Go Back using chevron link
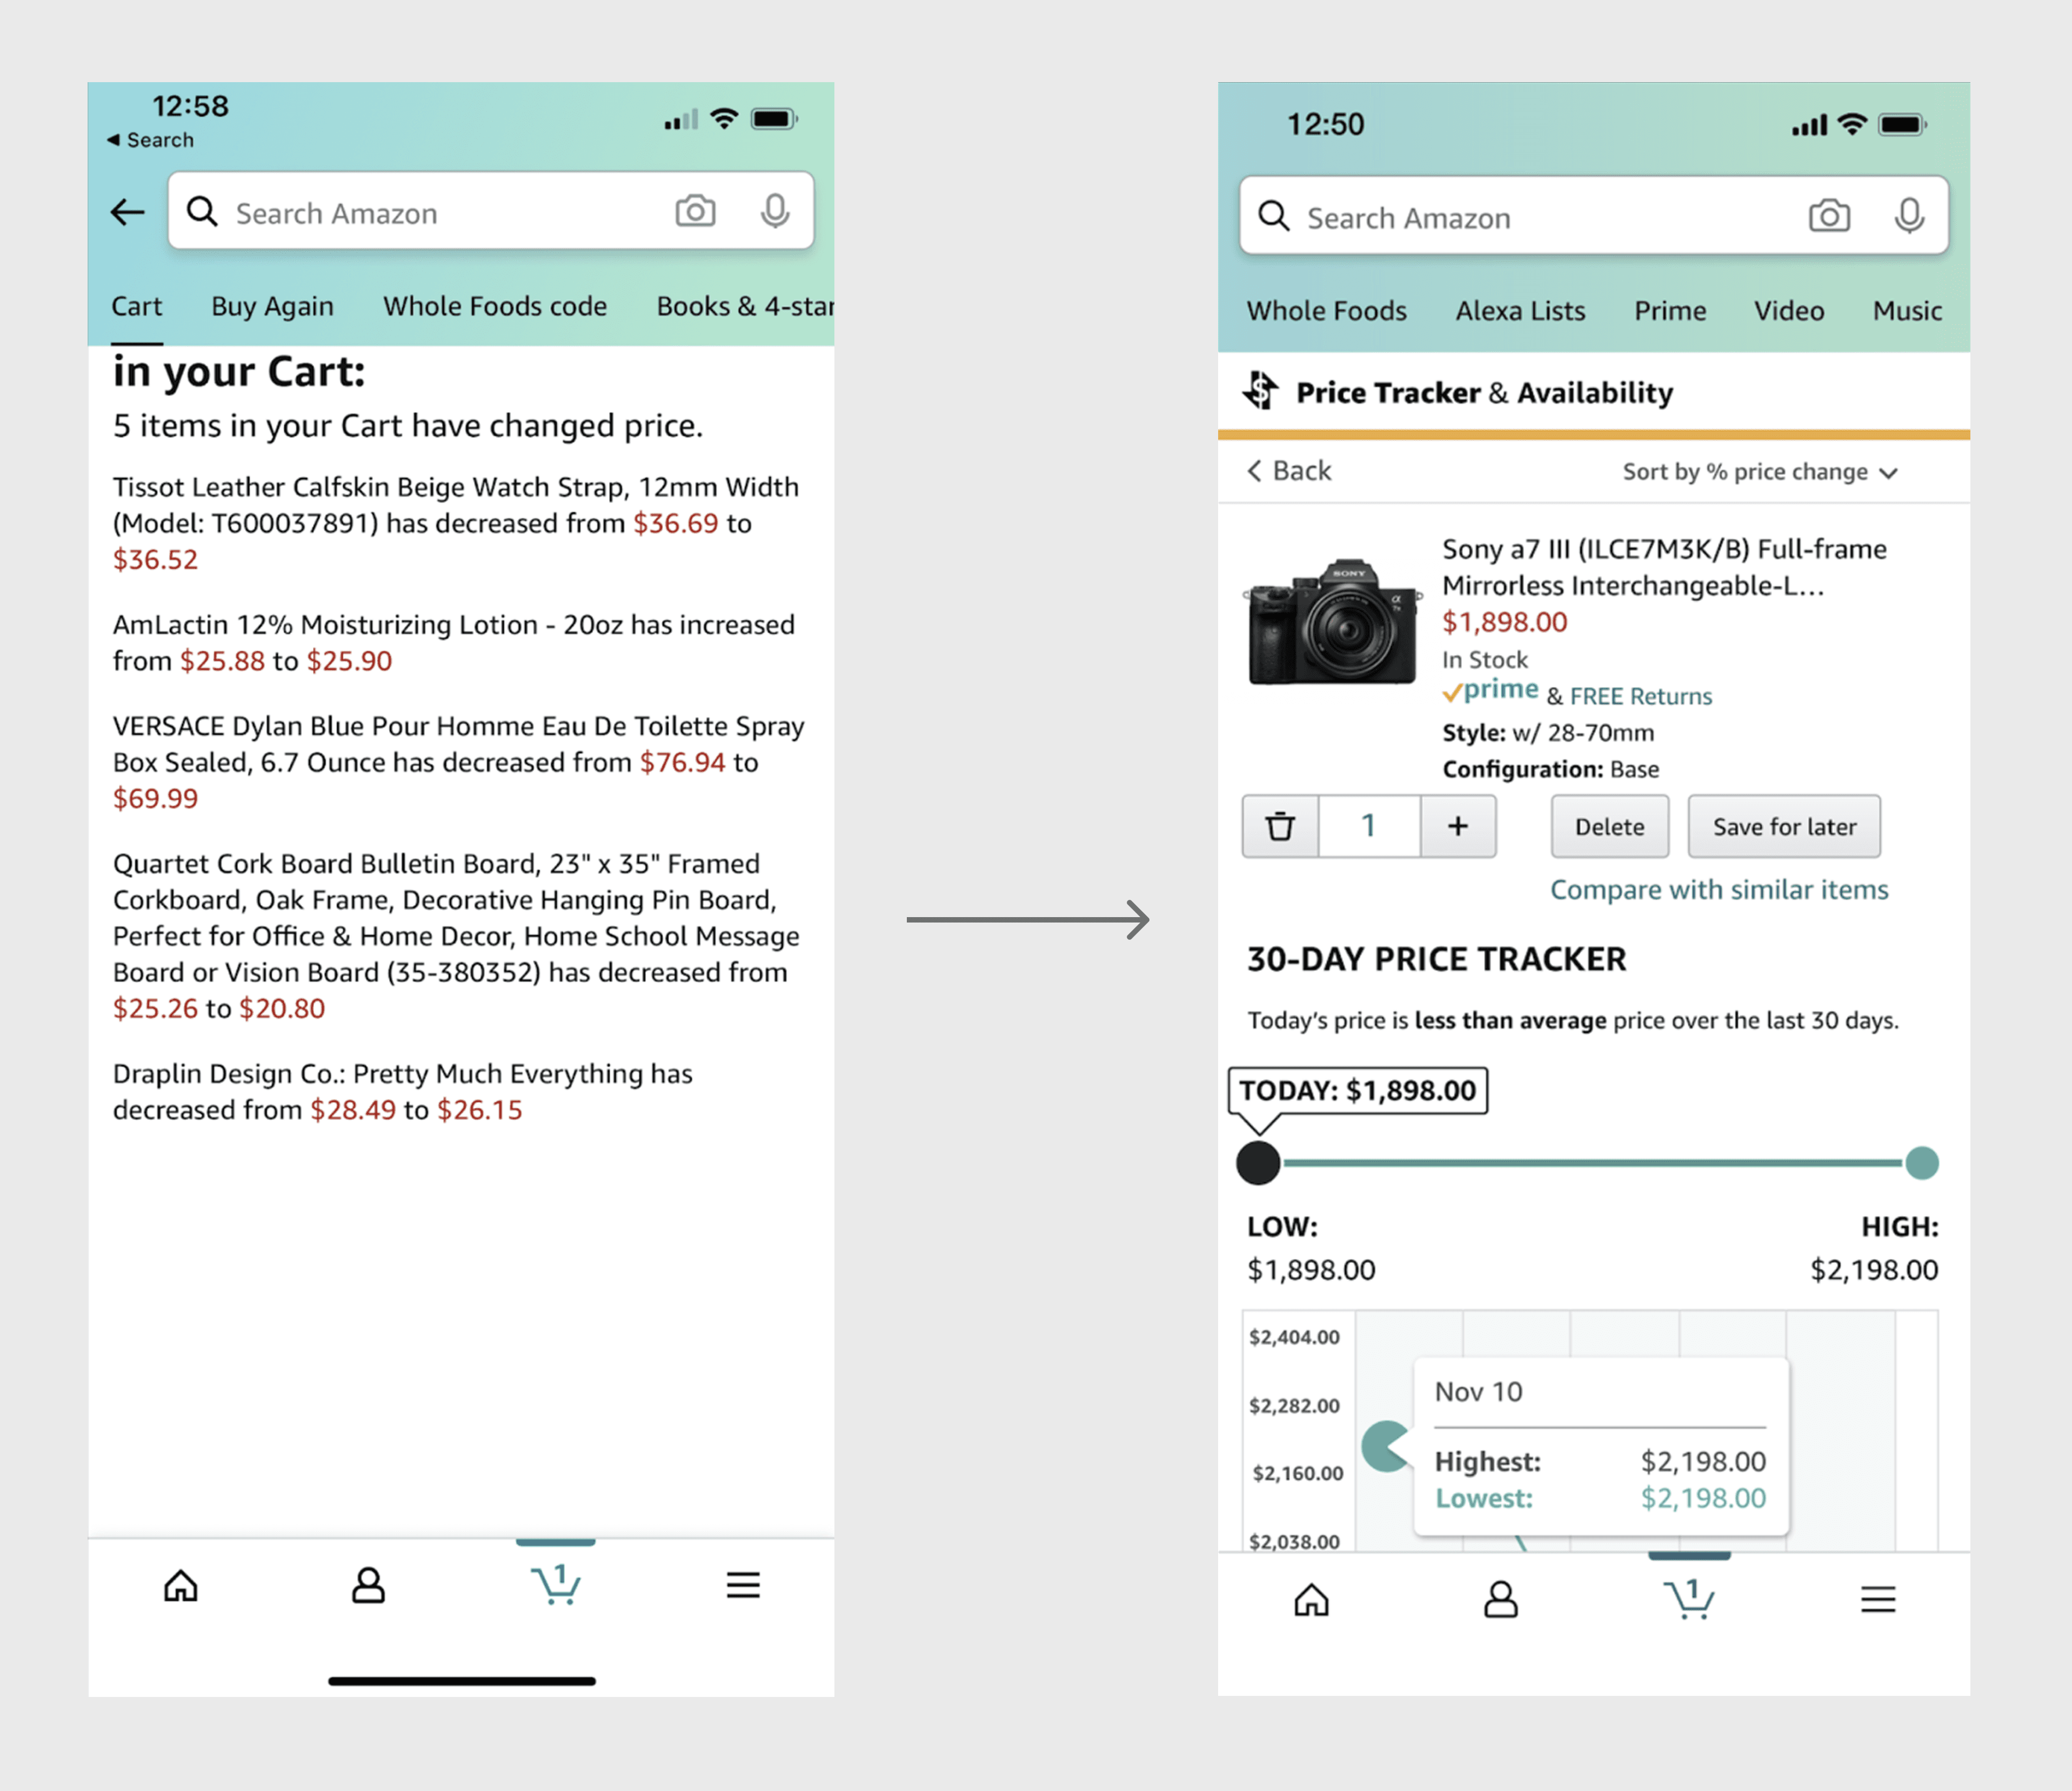The width and height of the screenshot is (2072, 1791). pos(1290,471)
